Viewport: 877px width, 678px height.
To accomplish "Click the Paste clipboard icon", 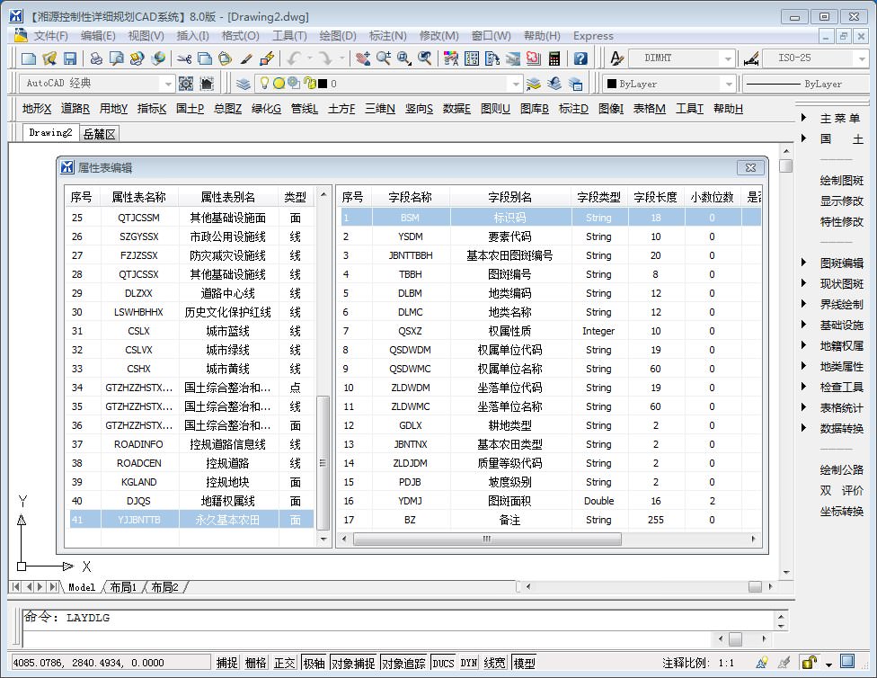I will coord(225,58).
